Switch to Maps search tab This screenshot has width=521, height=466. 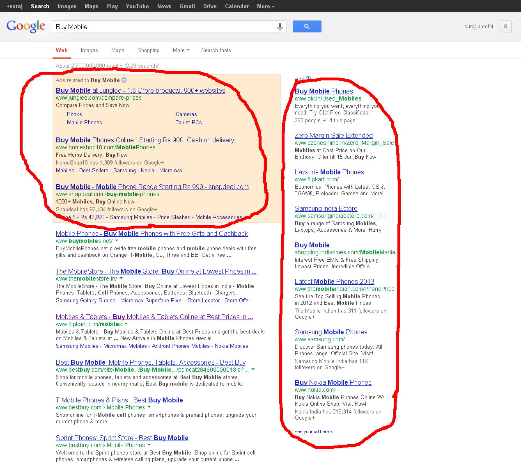click(x=118, y=50)
